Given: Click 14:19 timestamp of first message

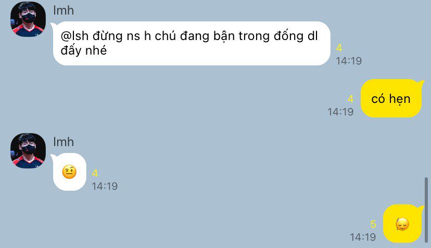Looking at the screenshot, I should coord(349,61).
